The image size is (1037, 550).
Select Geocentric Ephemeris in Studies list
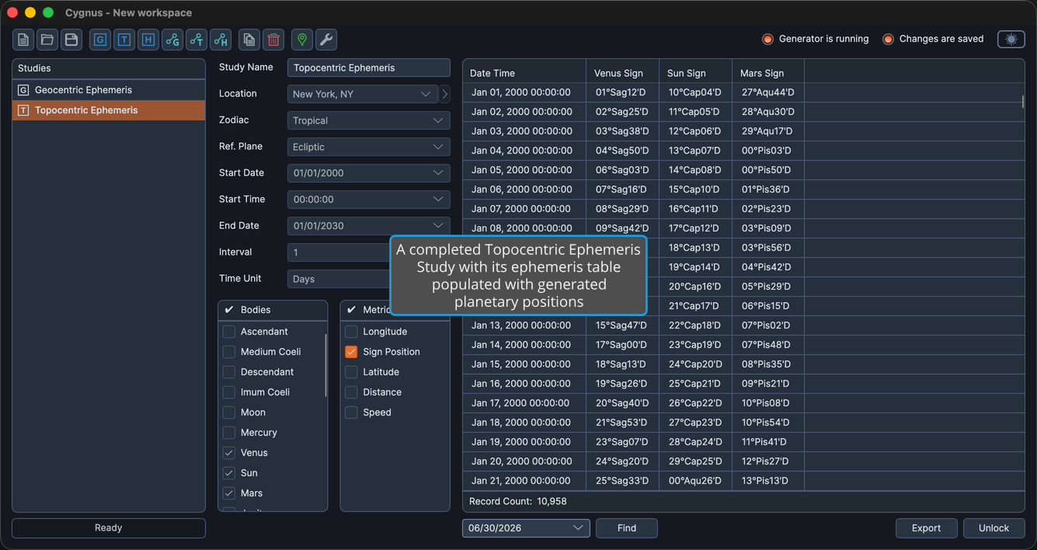109,90
